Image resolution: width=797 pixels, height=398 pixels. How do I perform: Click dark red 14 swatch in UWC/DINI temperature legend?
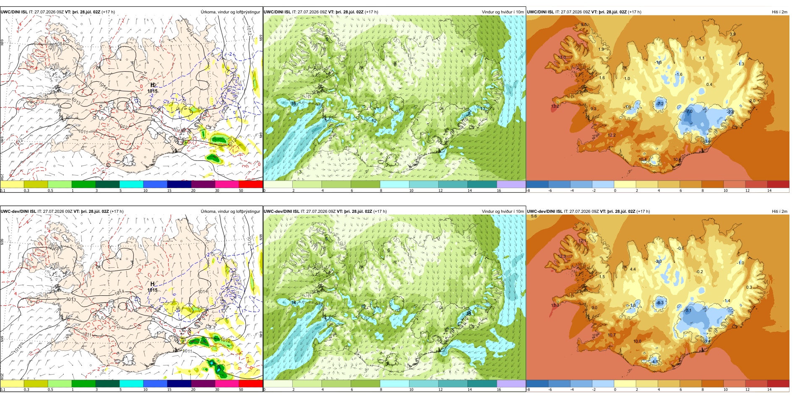coord(778,184)
